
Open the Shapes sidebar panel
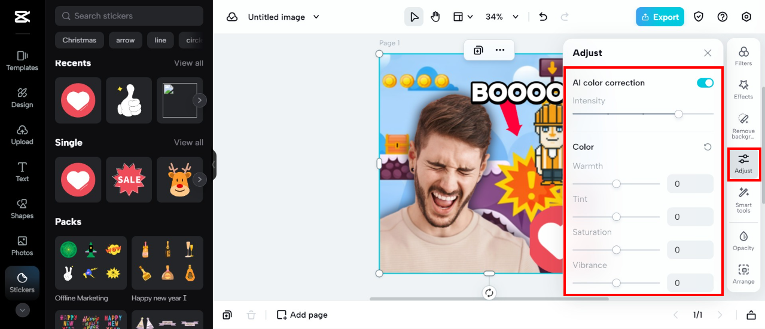tap(22, 209)
